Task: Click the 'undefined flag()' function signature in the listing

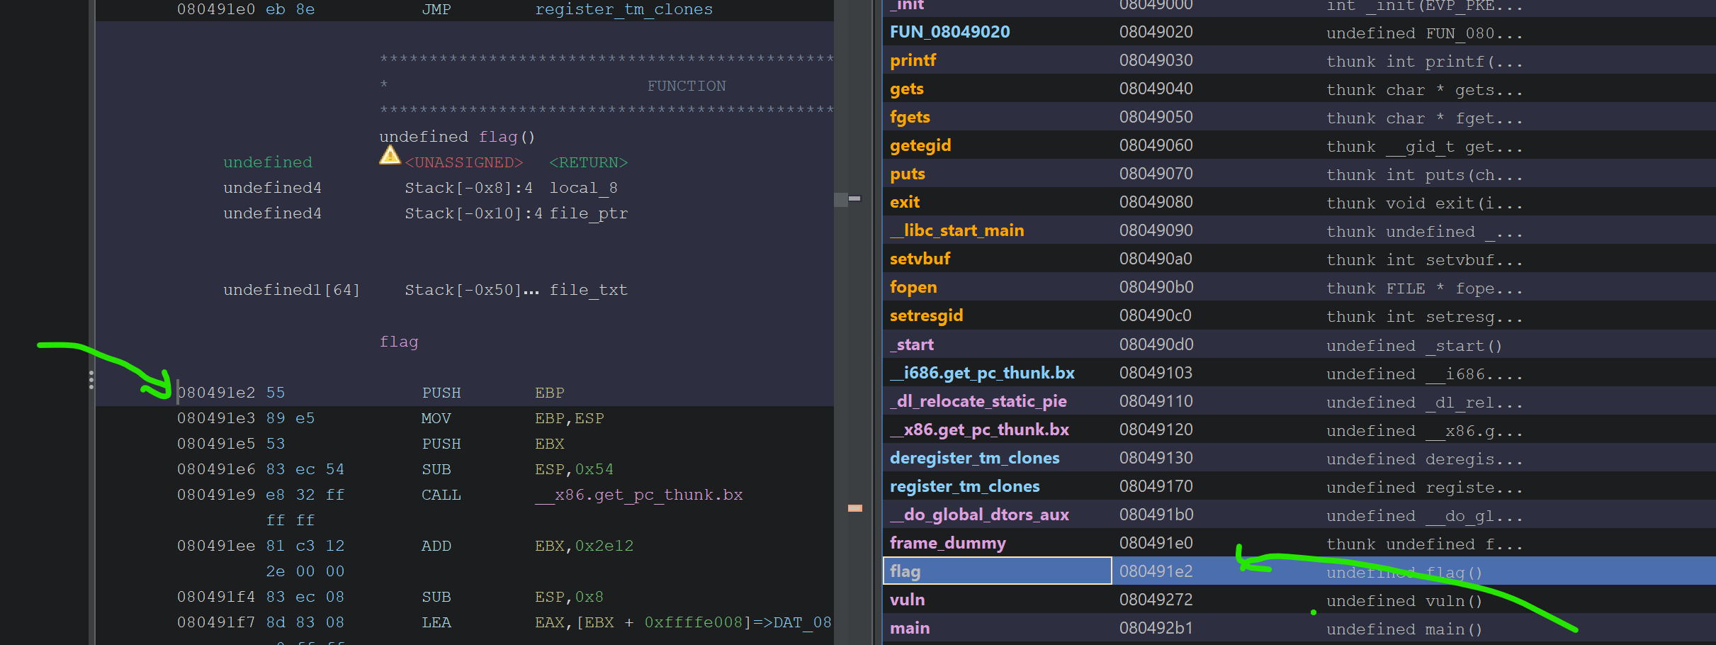Action: click(x=457, y=137)
